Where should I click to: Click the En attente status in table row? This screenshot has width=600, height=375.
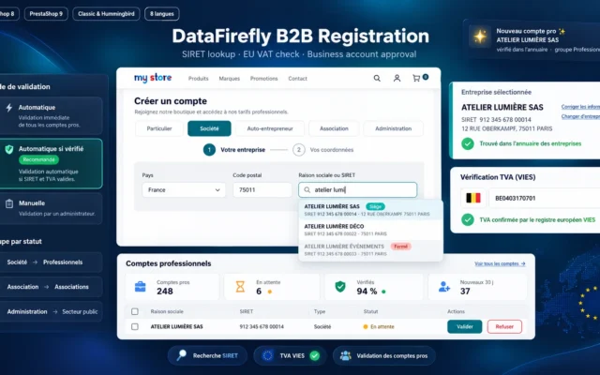[379, 327]
